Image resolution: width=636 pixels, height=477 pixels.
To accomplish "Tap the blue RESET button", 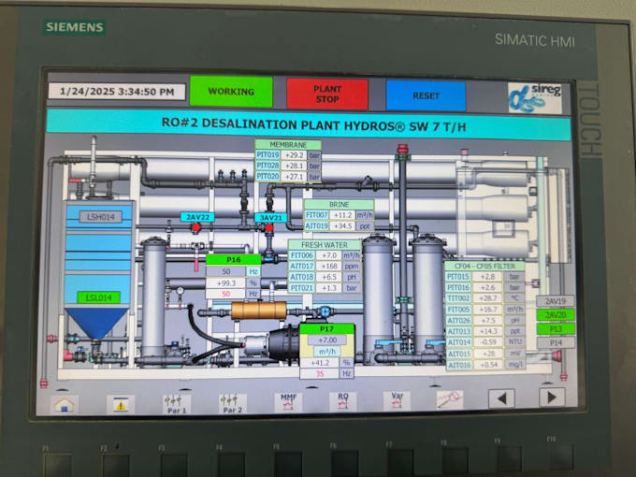I will (x=426, y=95).
